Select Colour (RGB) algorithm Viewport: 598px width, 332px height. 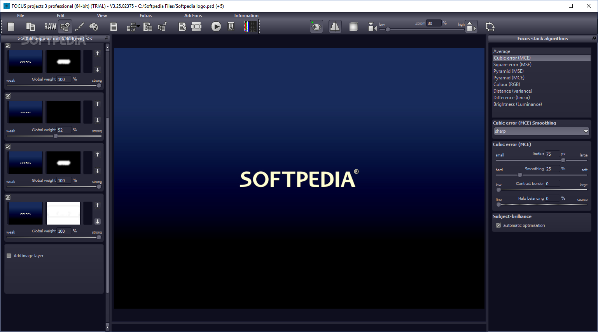pyautogui.click(x=541, y=84)
